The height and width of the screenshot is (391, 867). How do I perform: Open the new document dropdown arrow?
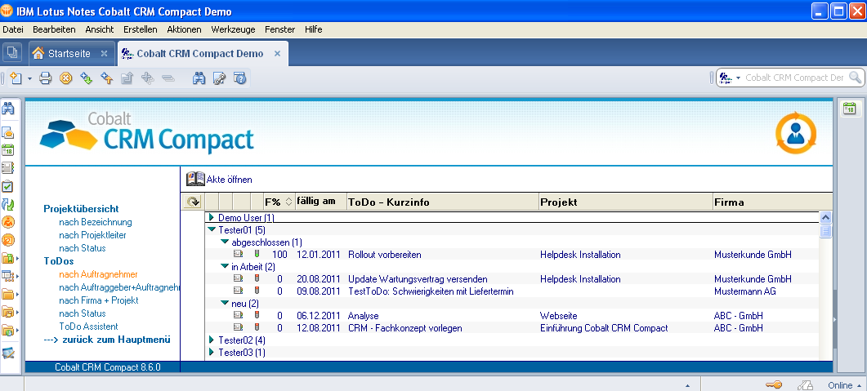(30, 78)
